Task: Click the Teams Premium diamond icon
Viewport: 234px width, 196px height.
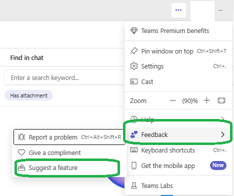Action: 134,30
